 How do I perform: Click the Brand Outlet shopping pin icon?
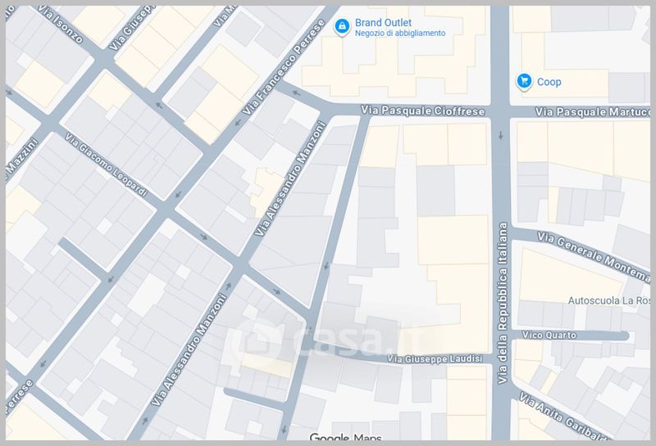coord(341,26)
